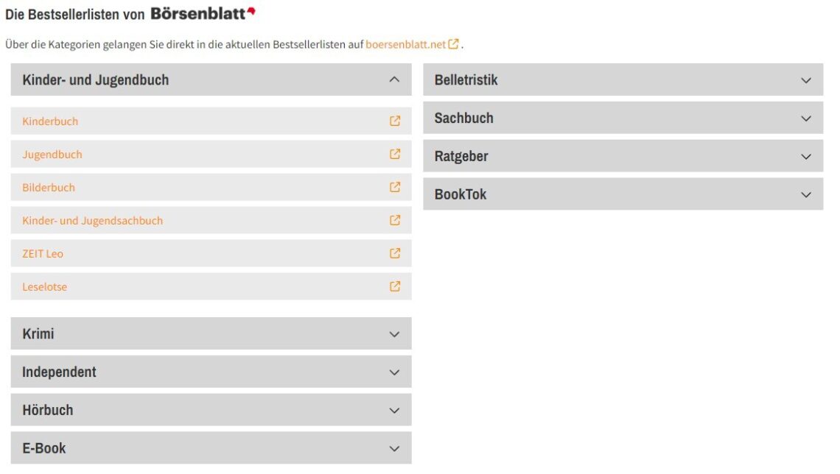This screenshot has width=840, height=474.
Task: Expand the Ratgeber accordion
Action: pyautogui.click(x=806, y=157)
